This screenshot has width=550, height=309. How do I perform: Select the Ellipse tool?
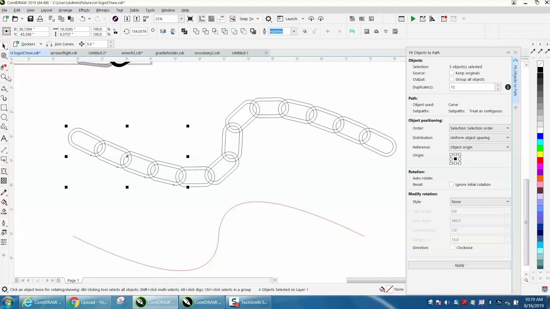[4, 117]
